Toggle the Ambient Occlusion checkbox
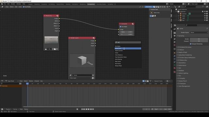This screenshot has width=209, height=117. pyautogui.click(x=179, y=47)
